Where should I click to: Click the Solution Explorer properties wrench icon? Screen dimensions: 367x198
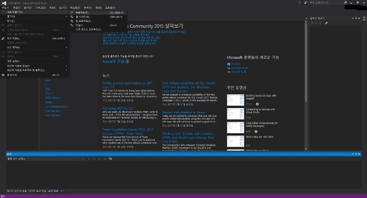pyautogui.click(x=326, y=23)
